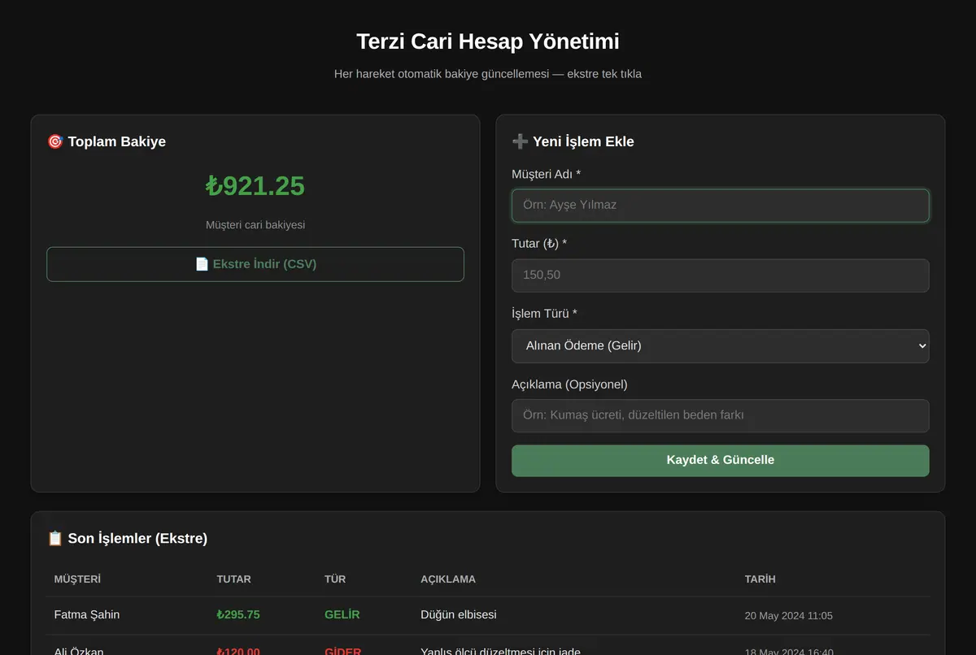The height and width of the screenshot is (655, 976).
Task: Click the İşlem Türü * field label
Action: (x=545, y=314)
